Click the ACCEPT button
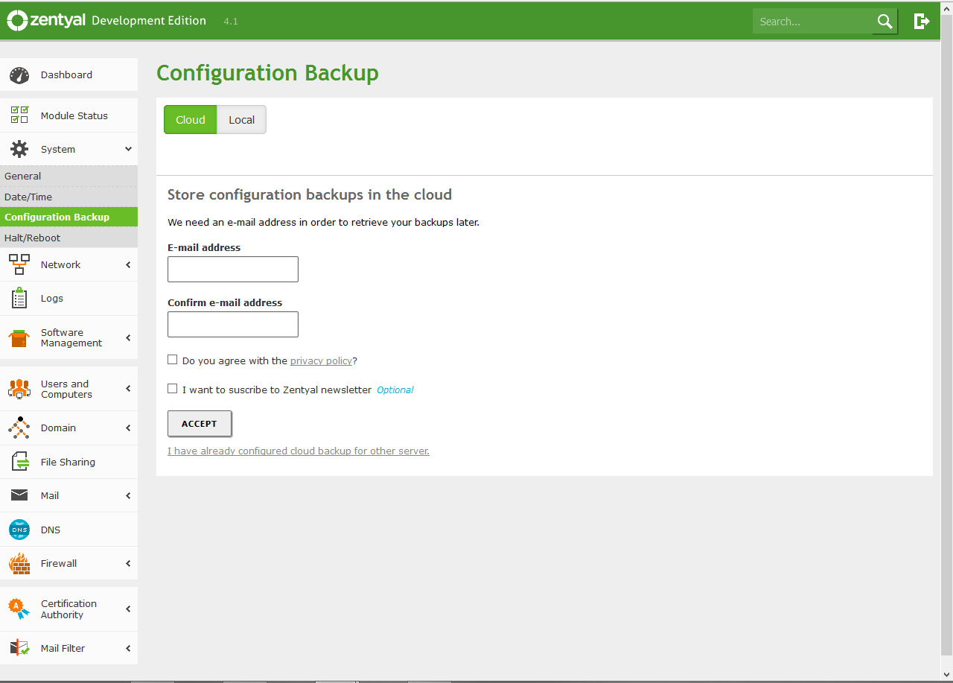This screenshot has width=953, height=683. click(200, 423)
